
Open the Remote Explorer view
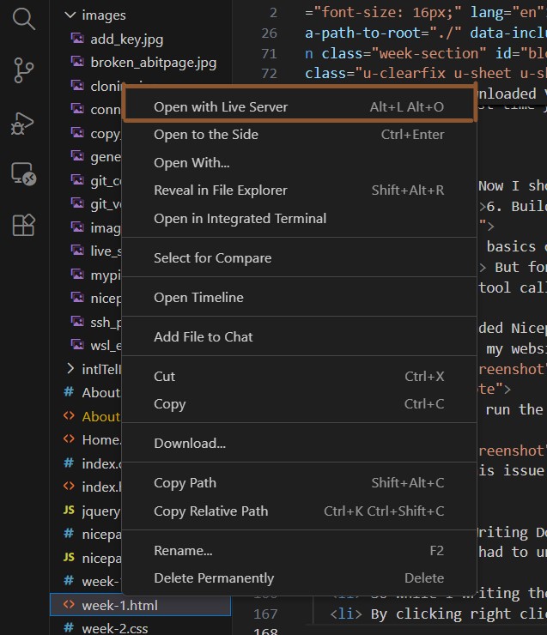[x=23, y=173]
